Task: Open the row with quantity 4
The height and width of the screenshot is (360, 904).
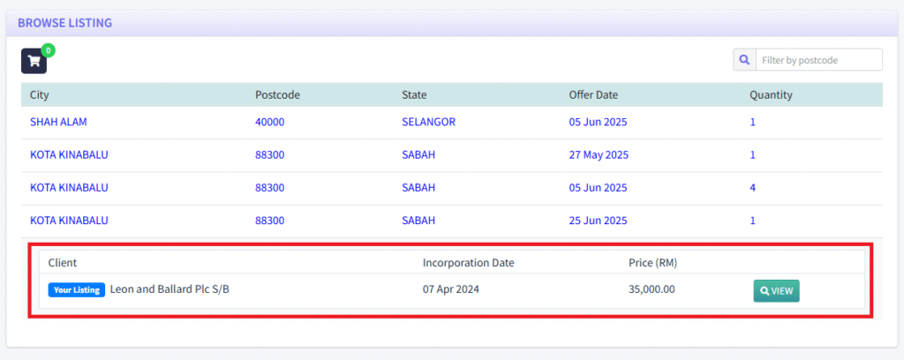Action: click(x=753, y=188)
